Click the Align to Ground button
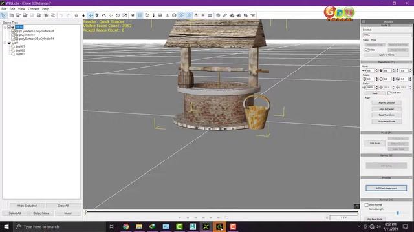 coord(387,103)
